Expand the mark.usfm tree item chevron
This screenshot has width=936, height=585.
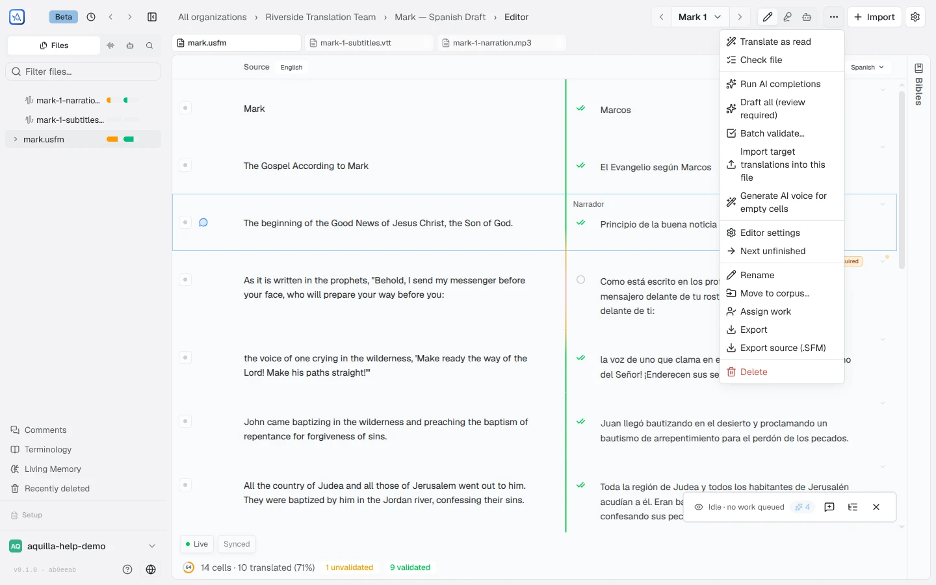[x=16, y=139]
